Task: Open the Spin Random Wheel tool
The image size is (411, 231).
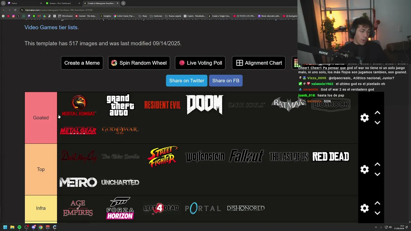Action: tap(139, 63)
